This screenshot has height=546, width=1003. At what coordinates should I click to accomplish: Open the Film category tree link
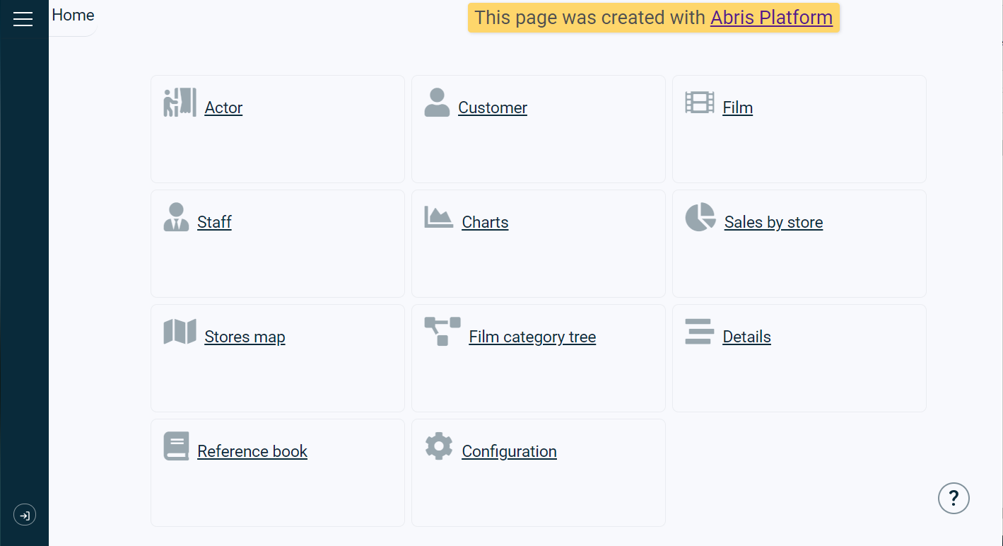[532, 337]
